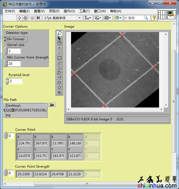Open the 工具(T) menu
Viewport: 179px width, 189px height.
(x=84, y=11)
